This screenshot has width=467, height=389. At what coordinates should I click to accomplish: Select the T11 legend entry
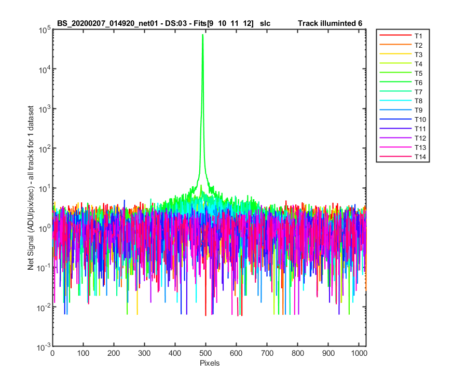pos(403,129)
